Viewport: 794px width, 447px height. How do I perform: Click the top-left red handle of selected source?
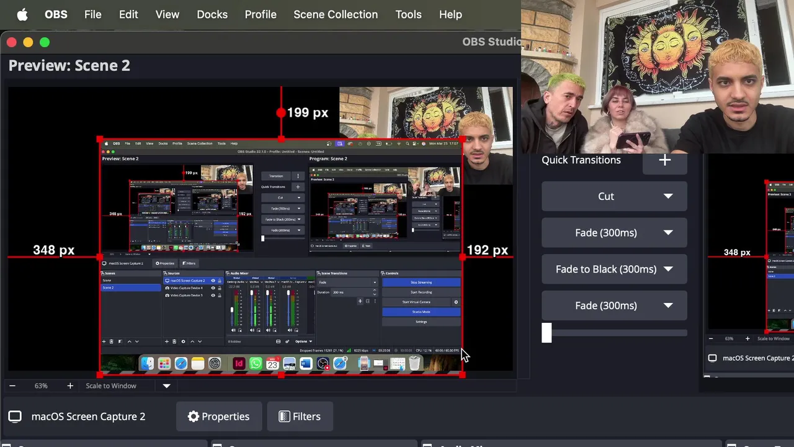100,140
